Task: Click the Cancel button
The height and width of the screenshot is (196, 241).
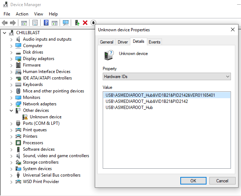Action: pos(222,181)
